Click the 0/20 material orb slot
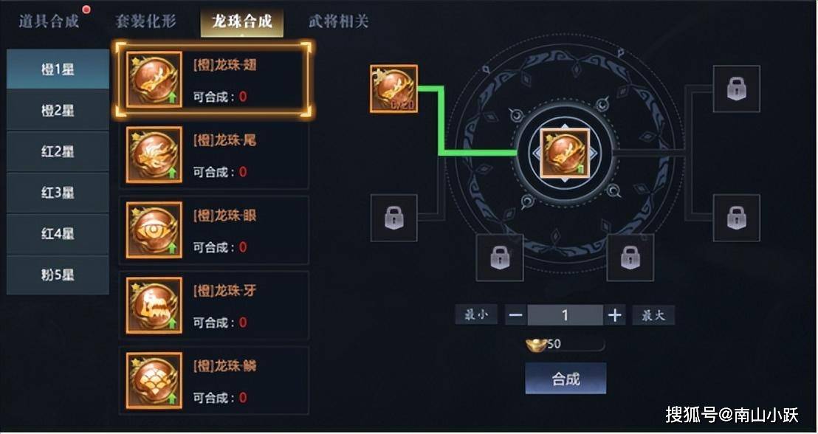The width and height of the screenshot is (818, 434). (394, 89)
